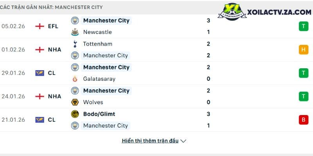Open the XOILACTV.ZA.COM site link
Image resolution: width=313 pixels, height=156 pixels.
coord(279,12)
